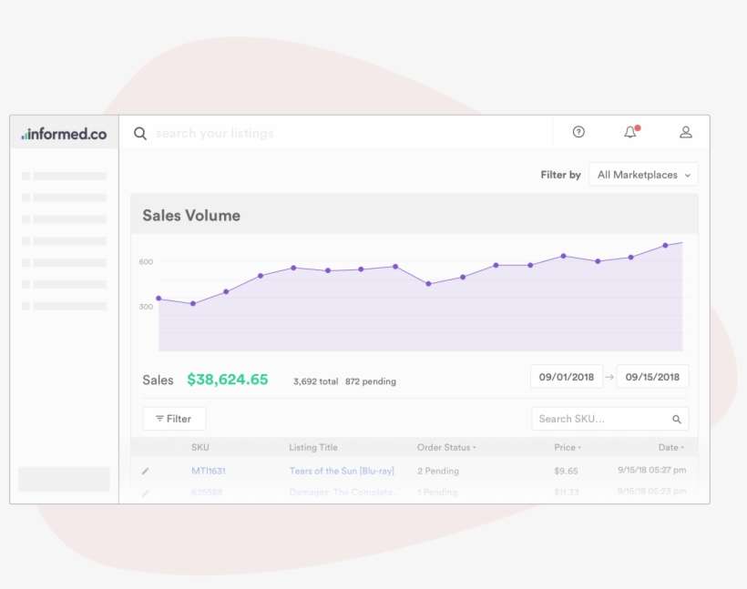Toggle sorting on the Price column
Screen dimensions: 747x589
tap(567, 447)
